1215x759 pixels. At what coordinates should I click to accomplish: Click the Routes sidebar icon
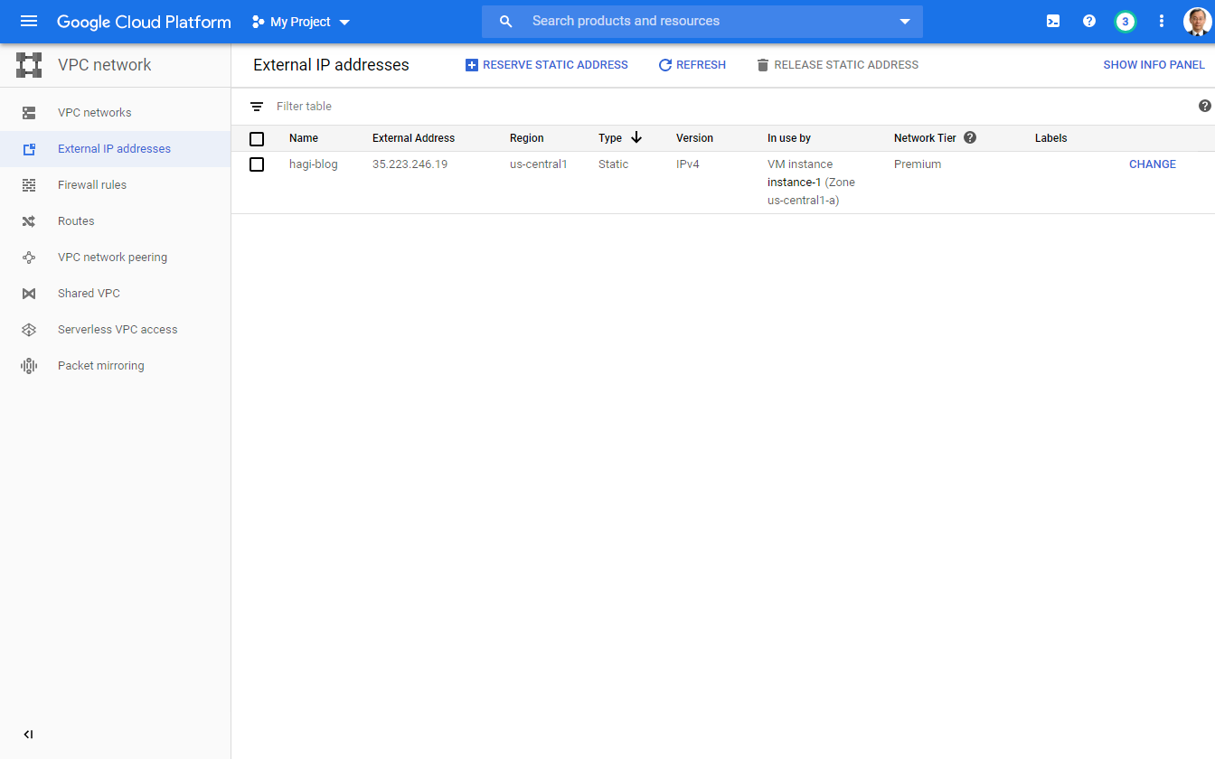(29, 221)
